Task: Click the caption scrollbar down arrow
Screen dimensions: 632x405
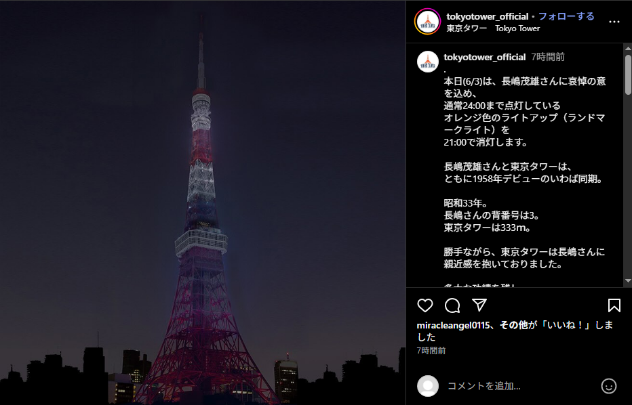Action: [628, 280]
